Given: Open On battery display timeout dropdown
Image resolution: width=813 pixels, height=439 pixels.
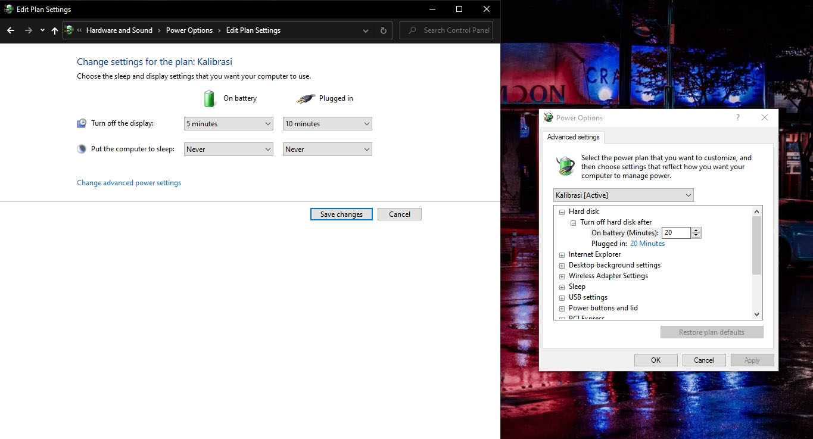Looking at the screenshot, I should pos(228,124).
